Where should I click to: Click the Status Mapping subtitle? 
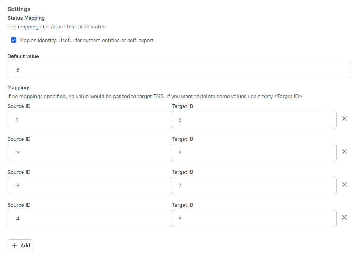click(x=26, y=18)
